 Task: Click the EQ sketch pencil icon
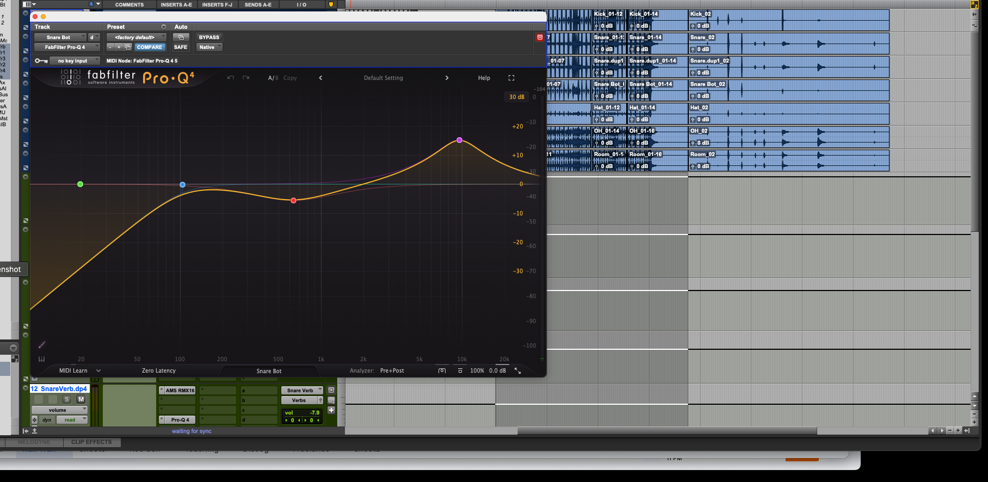pyautogui.click(x=42, y=344)
